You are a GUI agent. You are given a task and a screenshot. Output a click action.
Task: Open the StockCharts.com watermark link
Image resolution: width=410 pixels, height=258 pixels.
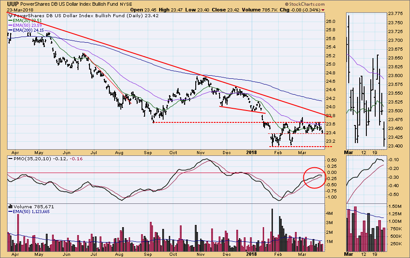point(307,4)
